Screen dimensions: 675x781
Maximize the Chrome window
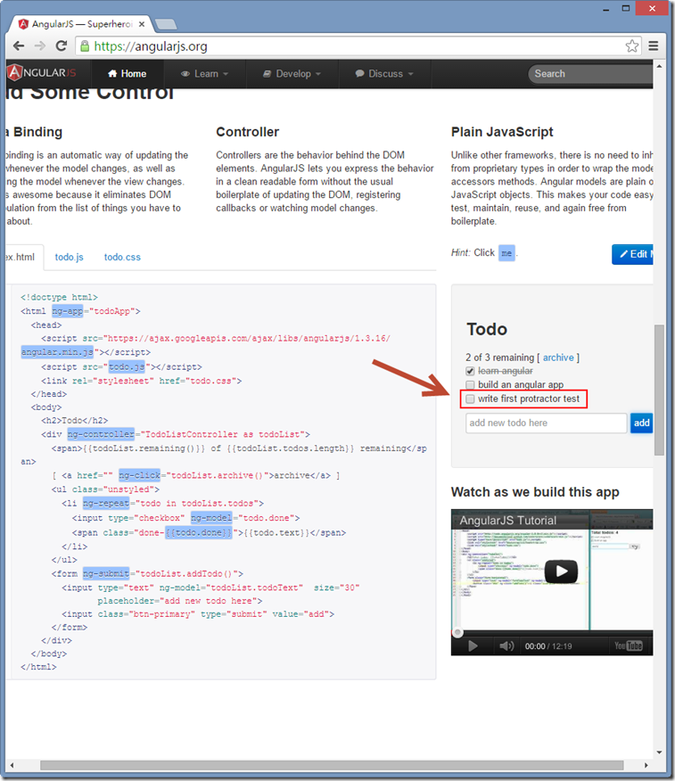tap(626, 8)
